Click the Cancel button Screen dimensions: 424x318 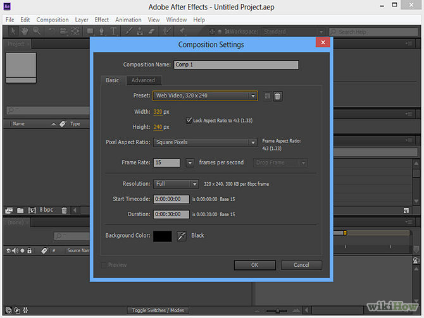tap(301, 265)
